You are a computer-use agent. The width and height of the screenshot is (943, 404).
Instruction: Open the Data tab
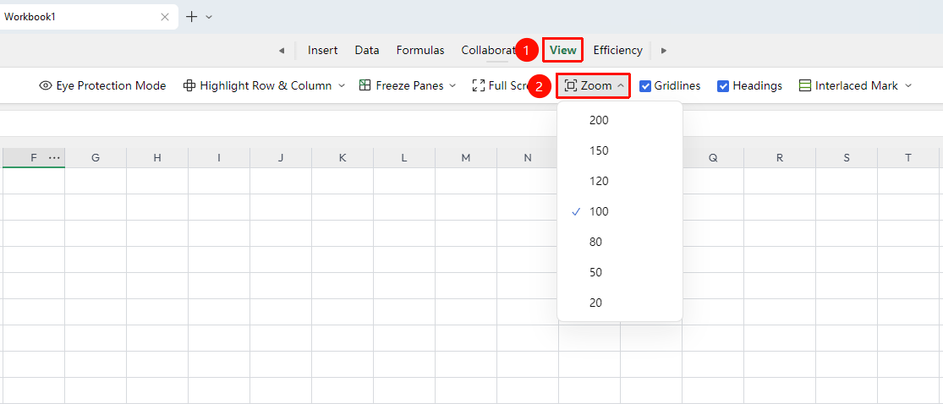point(367,51)
